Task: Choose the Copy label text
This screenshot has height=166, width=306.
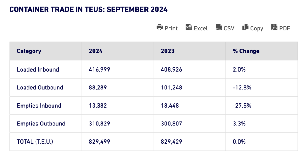Action: [x=257, y=28]
